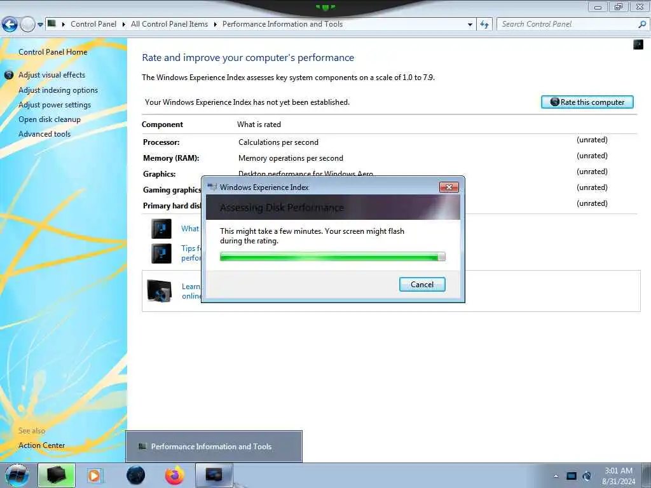Click the help icon beside the Tips link
The width and height of the screenshot is (651, 488).
pyautogui.click(x=161, y=253)
